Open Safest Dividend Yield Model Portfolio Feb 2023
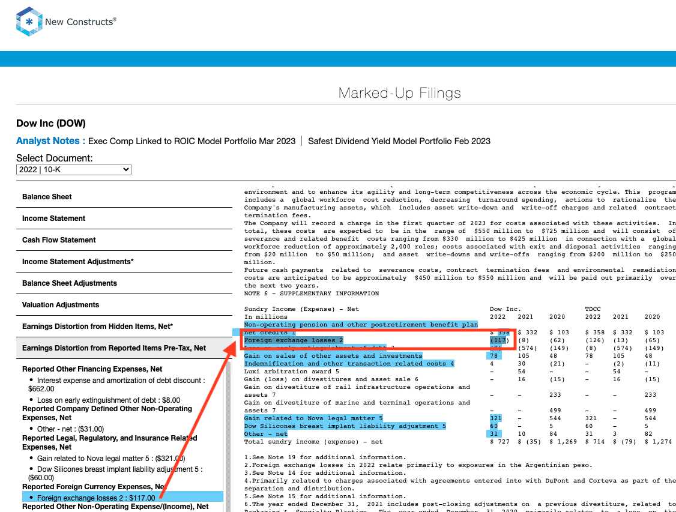 pos(399,141)
